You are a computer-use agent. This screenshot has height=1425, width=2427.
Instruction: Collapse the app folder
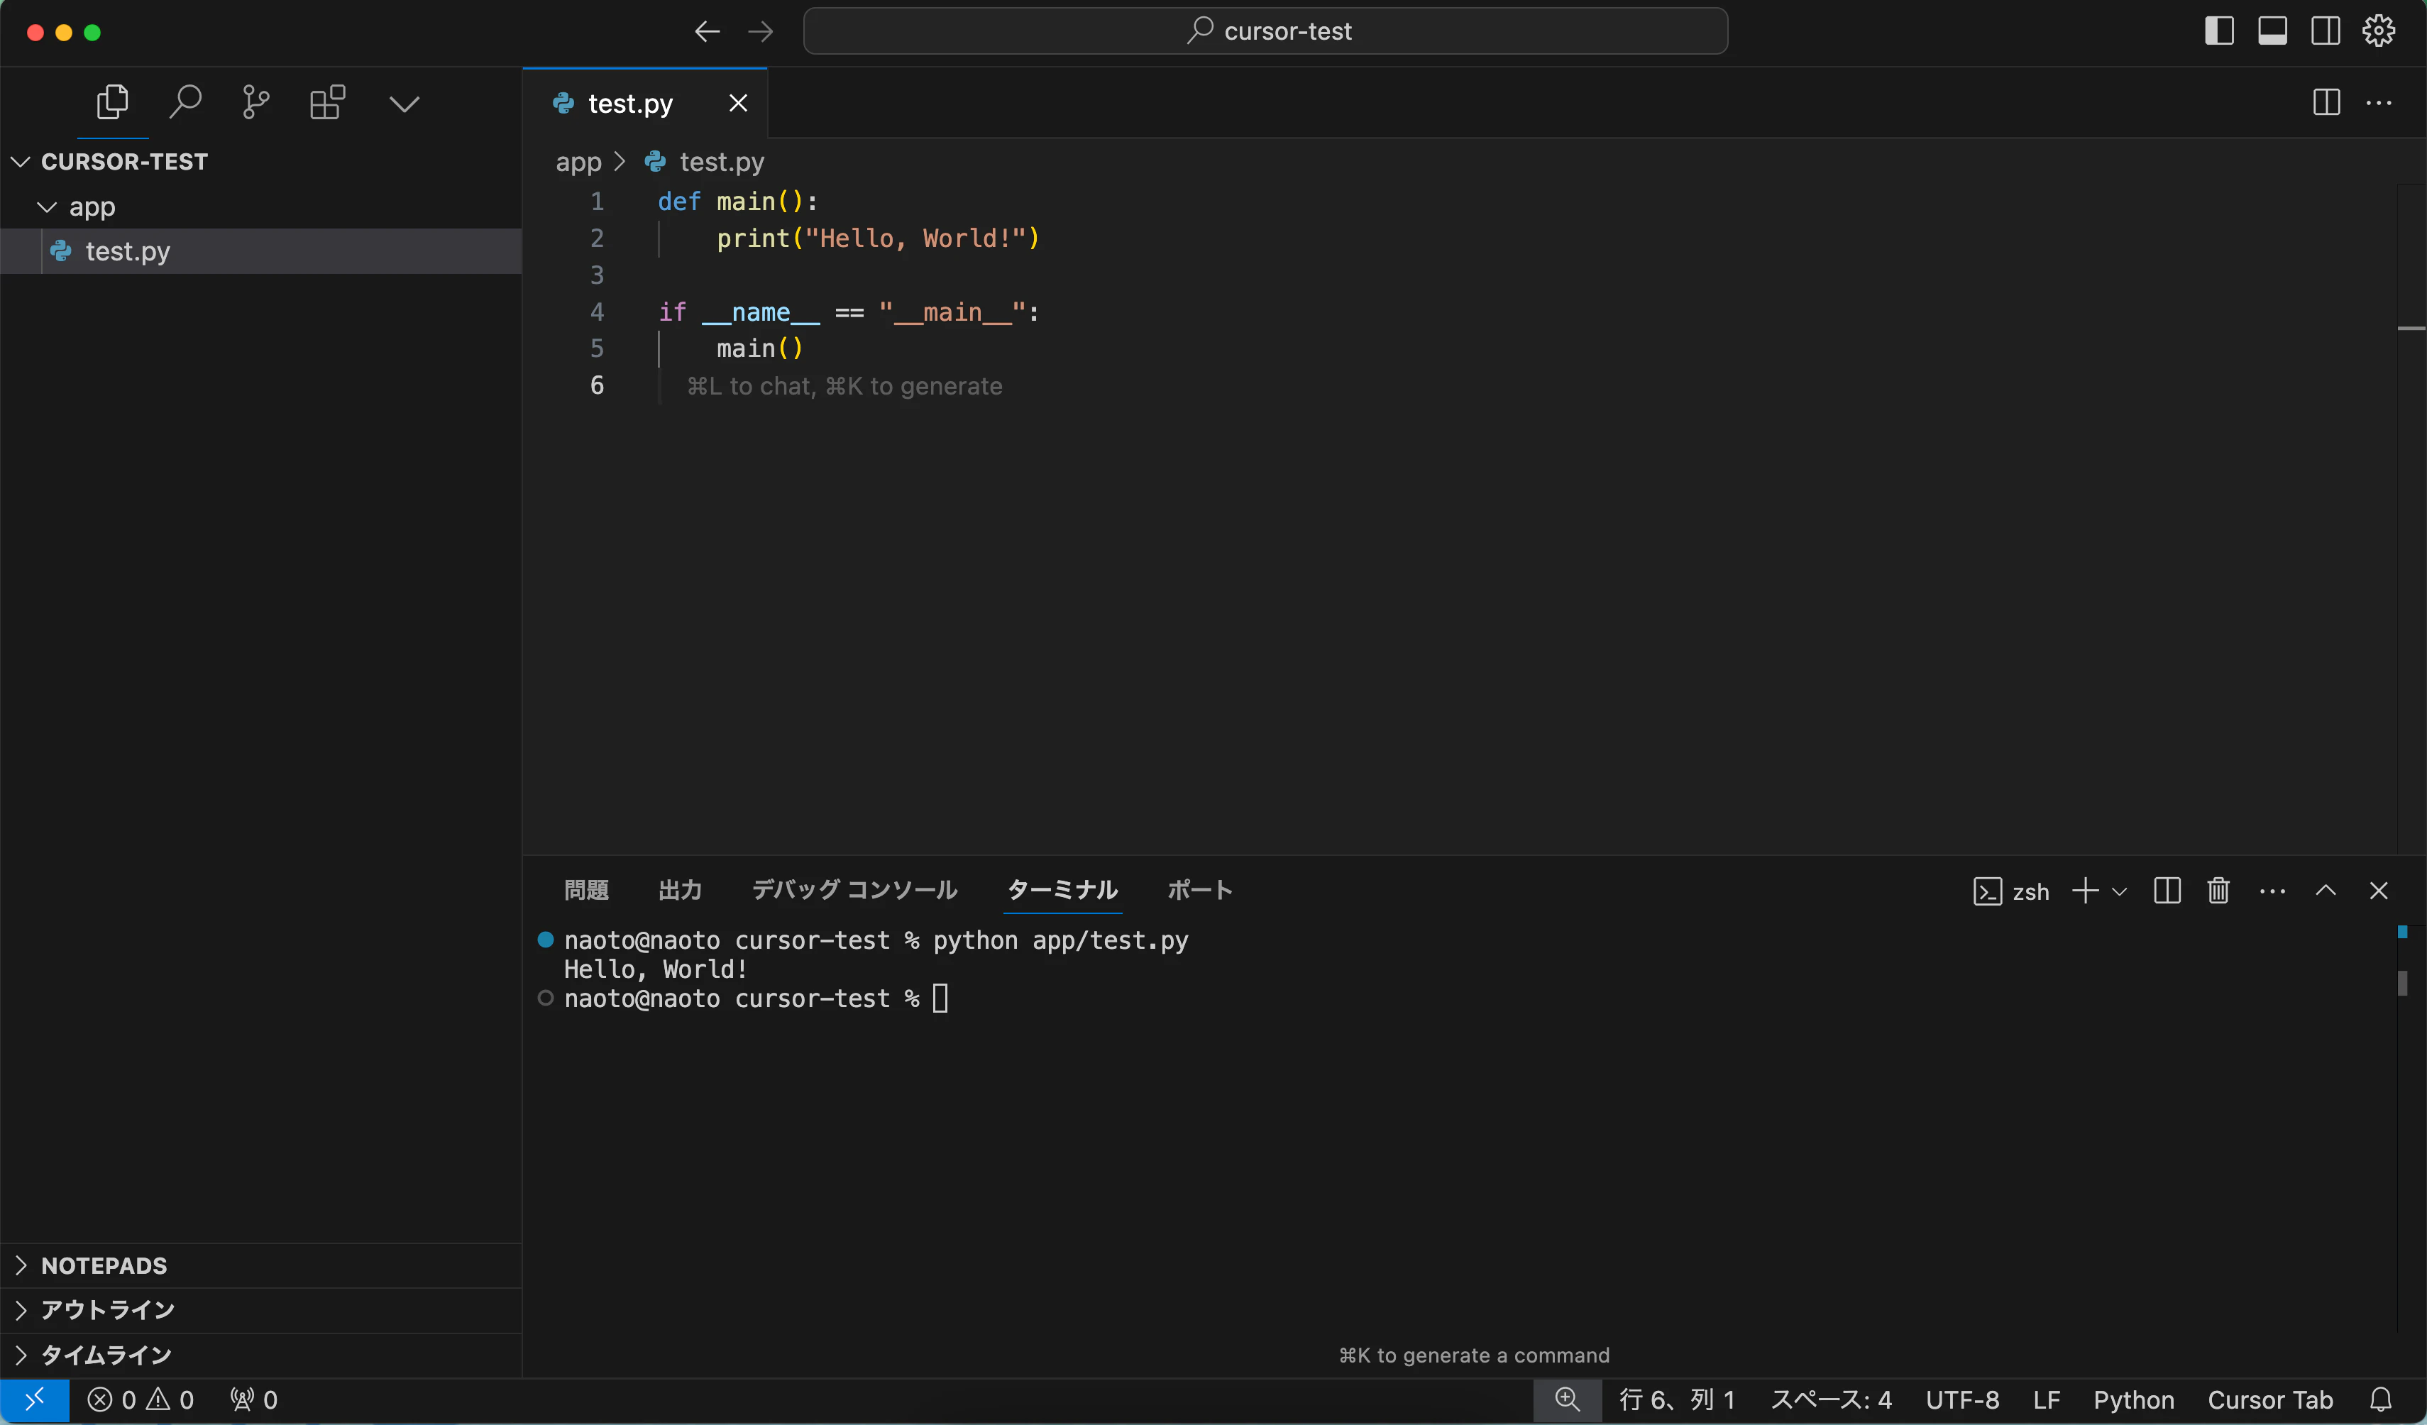[261, 206]
